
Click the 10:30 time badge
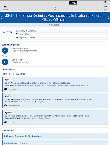(9, 80)
